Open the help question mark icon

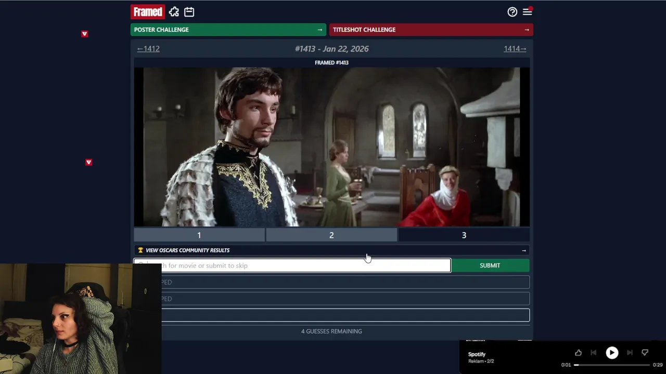pos(513,11)
